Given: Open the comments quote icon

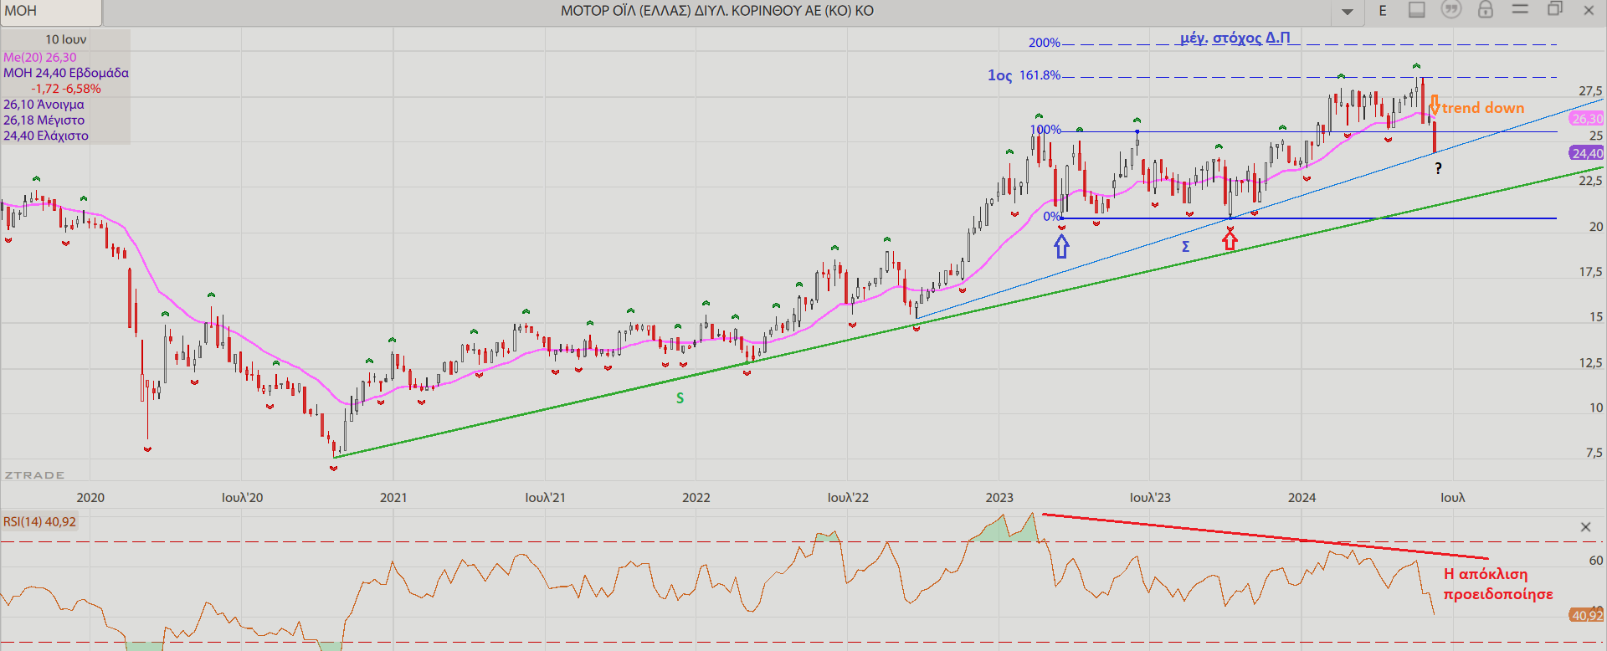Looking at the screenshot, I should tap(1451, 9).
